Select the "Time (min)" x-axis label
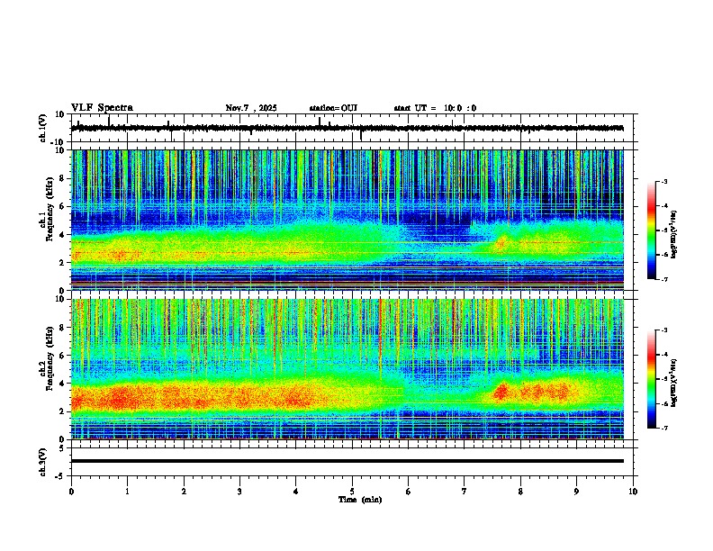 [360, 500]
